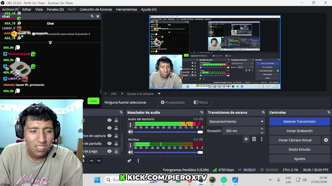The image size is (332, 186).
Task: Move selected source up
Action: pos(92,161)
